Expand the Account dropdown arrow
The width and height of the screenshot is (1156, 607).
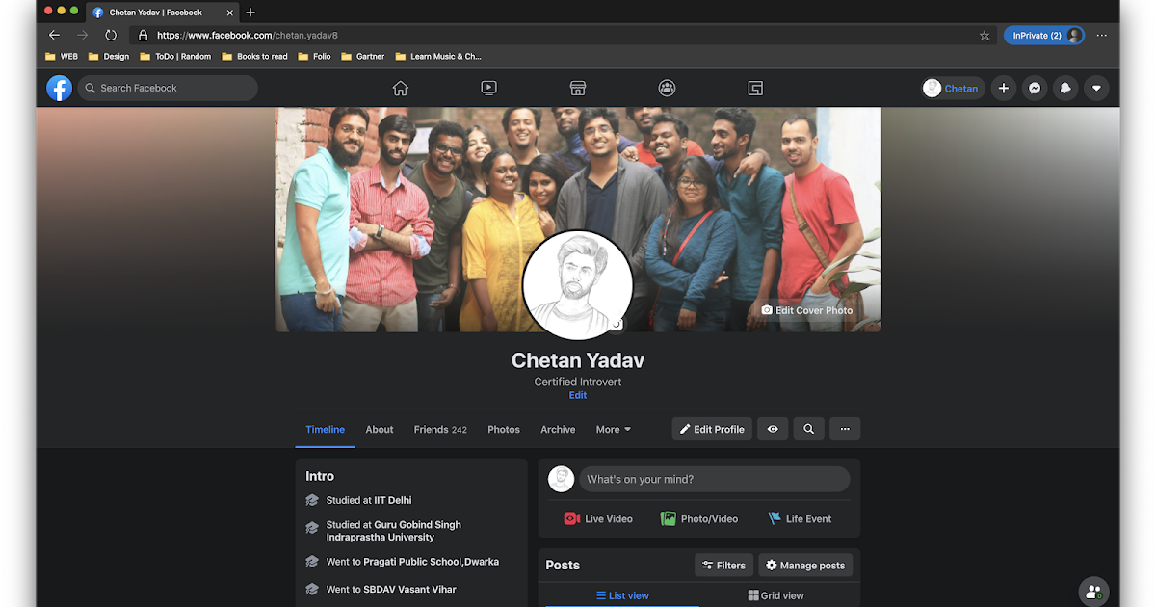tap(1096, 88)
